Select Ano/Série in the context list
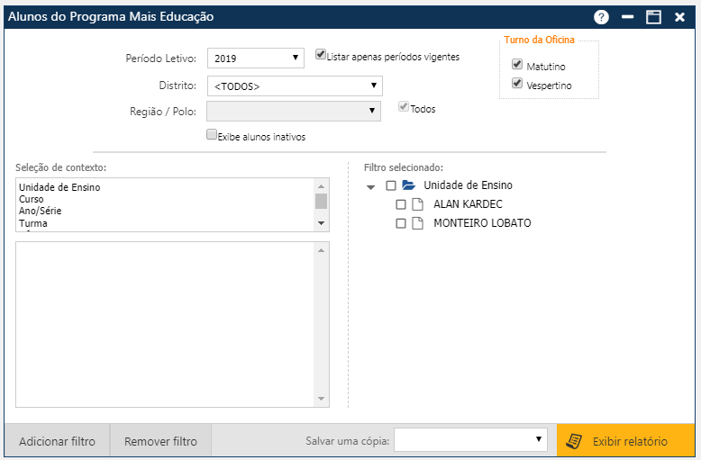The image size is (701, 460). click(41, 211)
